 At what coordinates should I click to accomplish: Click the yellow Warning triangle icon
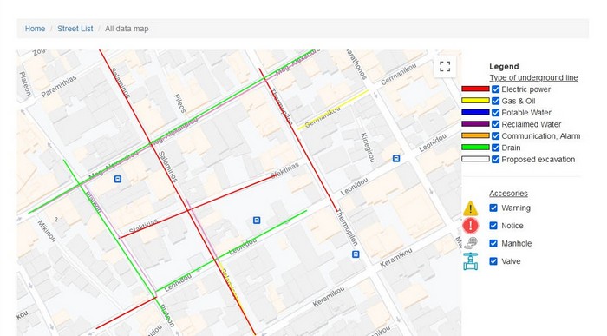pyautogui.click(x=470, y=208)
